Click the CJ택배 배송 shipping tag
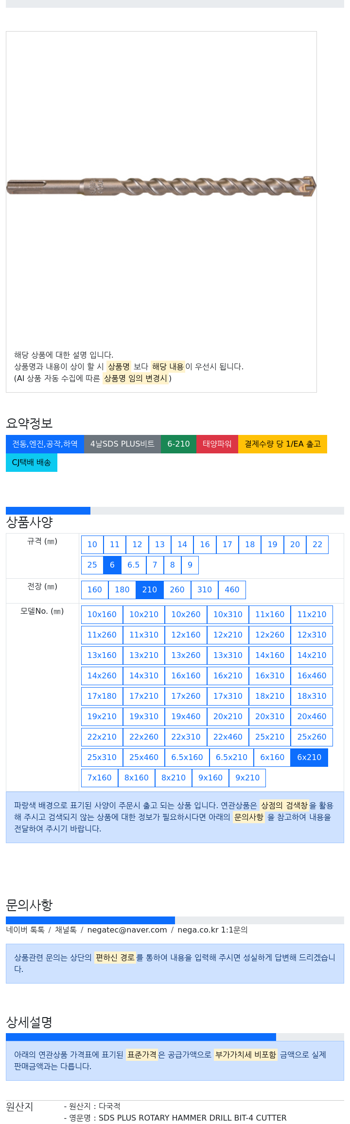 (32, 463)
